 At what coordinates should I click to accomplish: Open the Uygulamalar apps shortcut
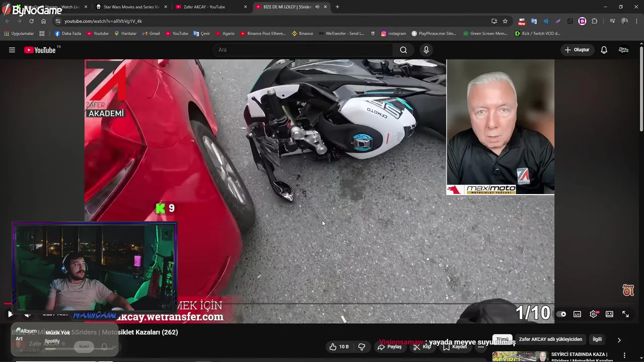point(19,34)
